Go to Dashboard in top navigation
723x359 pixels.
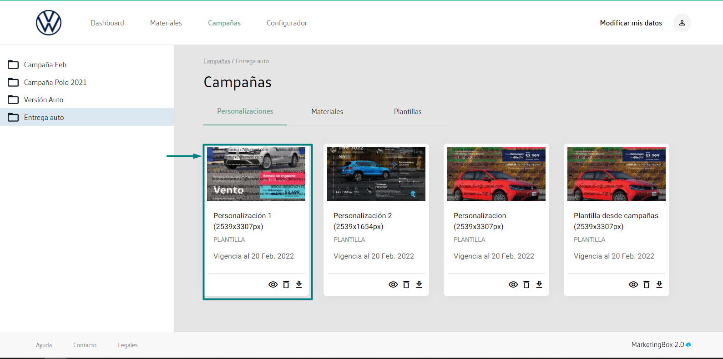pos(107,23)
